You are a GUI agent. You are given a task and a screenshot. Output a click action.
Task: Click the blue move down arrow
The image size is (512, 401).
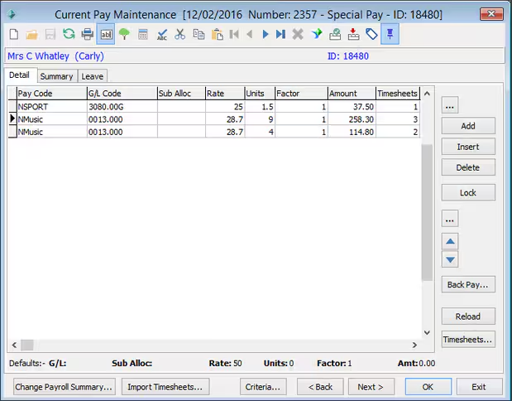click(450, 259)
